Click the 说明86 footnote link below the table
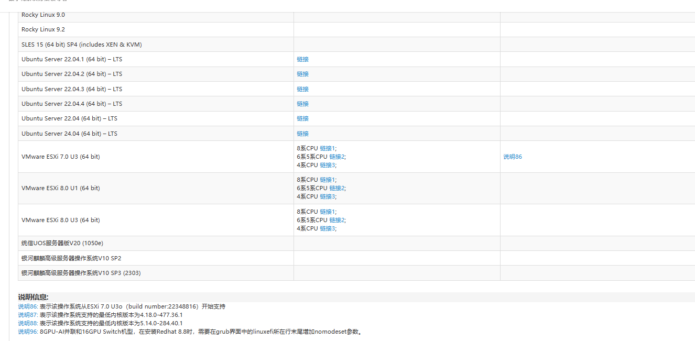The image size is (695, 341). click(x=28, y=306)
